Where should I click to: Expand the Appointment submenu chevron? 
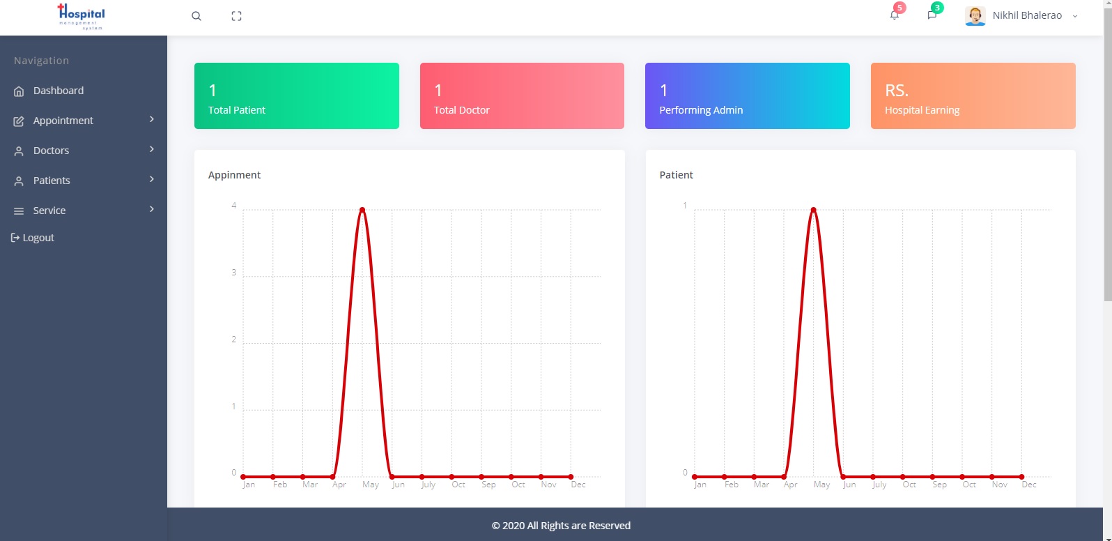(x=152, y=120)
